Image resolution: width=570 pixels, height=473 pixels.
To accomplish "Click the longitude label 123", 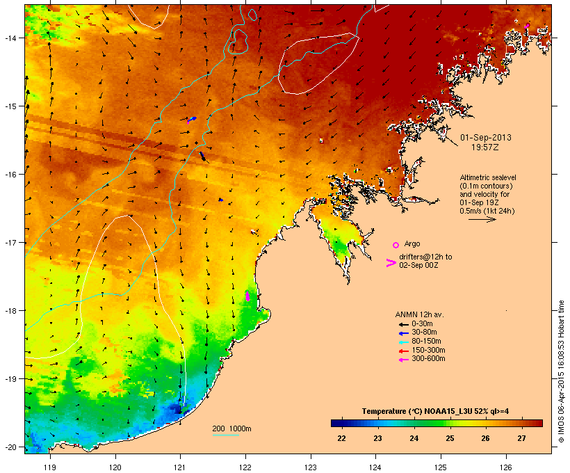I will click(311, 467).
